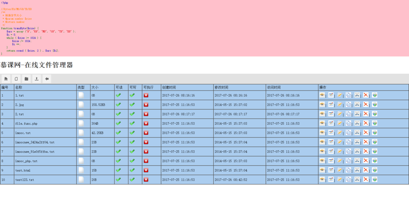
Task: Click row number 10 cell
Action: coord(7,180)
